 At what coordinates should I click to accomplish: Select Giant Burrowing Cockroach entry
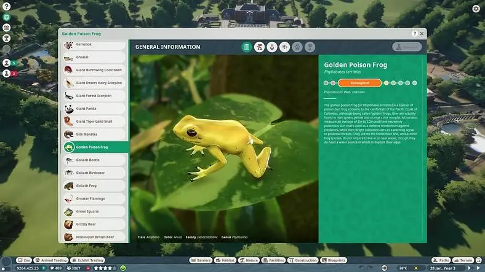(x=94, y=70)
